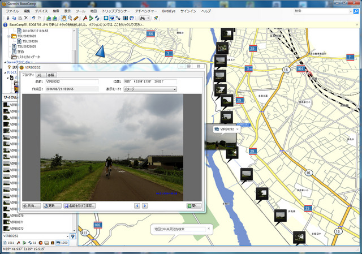The image size is (362, 254).
Task: Select the Zoom magnifier tool
Action: (x=70, y=18)
